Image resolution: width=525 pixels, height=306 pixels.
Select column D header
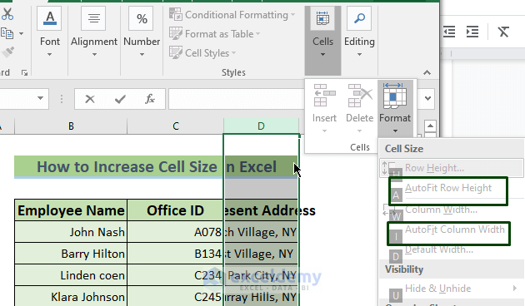point(261,126)
